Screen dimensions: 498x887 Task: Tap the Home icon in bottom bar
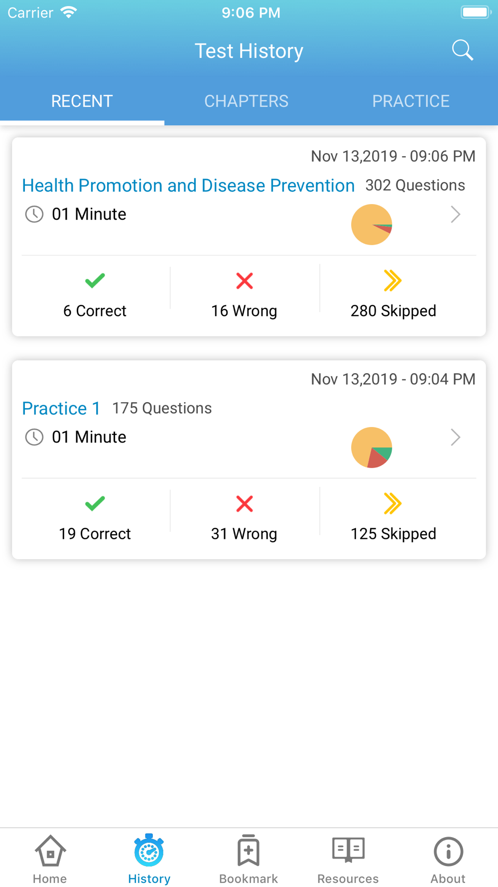pyautogui.click(x=50, y=851)
